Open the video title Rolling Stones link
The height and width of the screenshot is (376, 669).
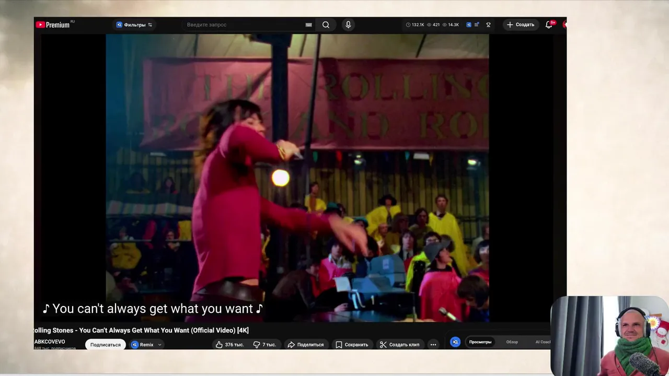point(142,330)
